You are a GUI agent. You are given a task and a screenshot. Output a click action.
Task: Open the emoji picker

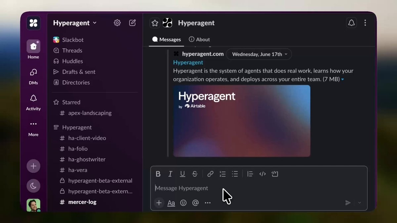point(183,203)
